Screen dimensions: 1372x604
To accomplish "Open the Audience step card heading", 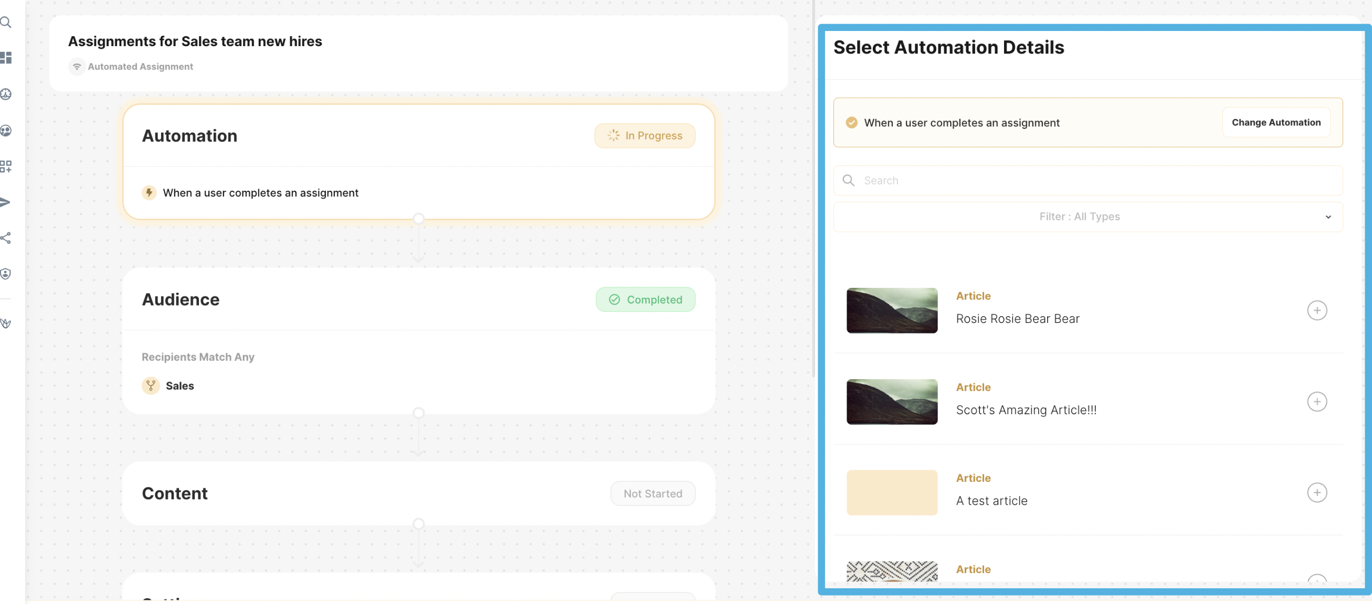I will [x=181, y=299].
